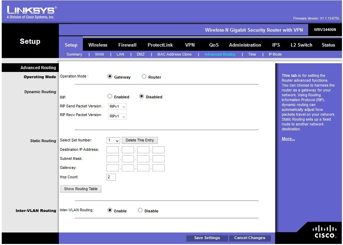Go to the VPN tab
343x245 pixels.
pos(190,45)
